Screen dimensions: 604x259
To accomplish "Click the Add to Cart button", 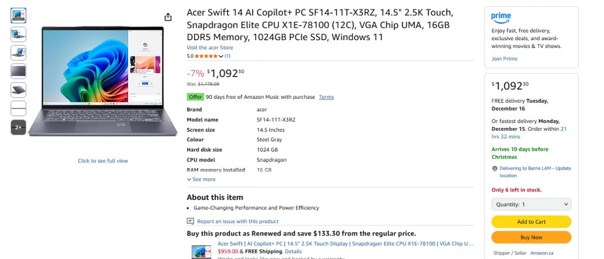I will click(531, 222).
